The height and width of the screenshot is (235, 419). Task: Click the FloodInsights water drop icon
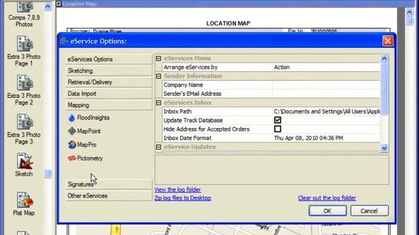71,117
